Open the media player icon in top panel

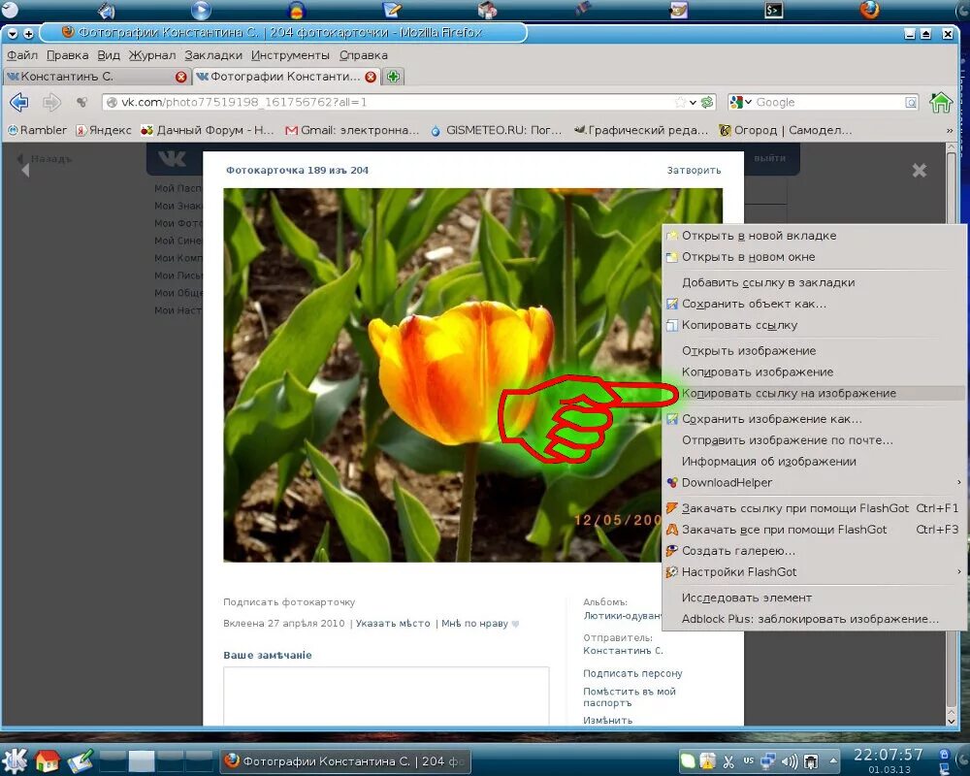pyautogui.click(x=201, y=10)
